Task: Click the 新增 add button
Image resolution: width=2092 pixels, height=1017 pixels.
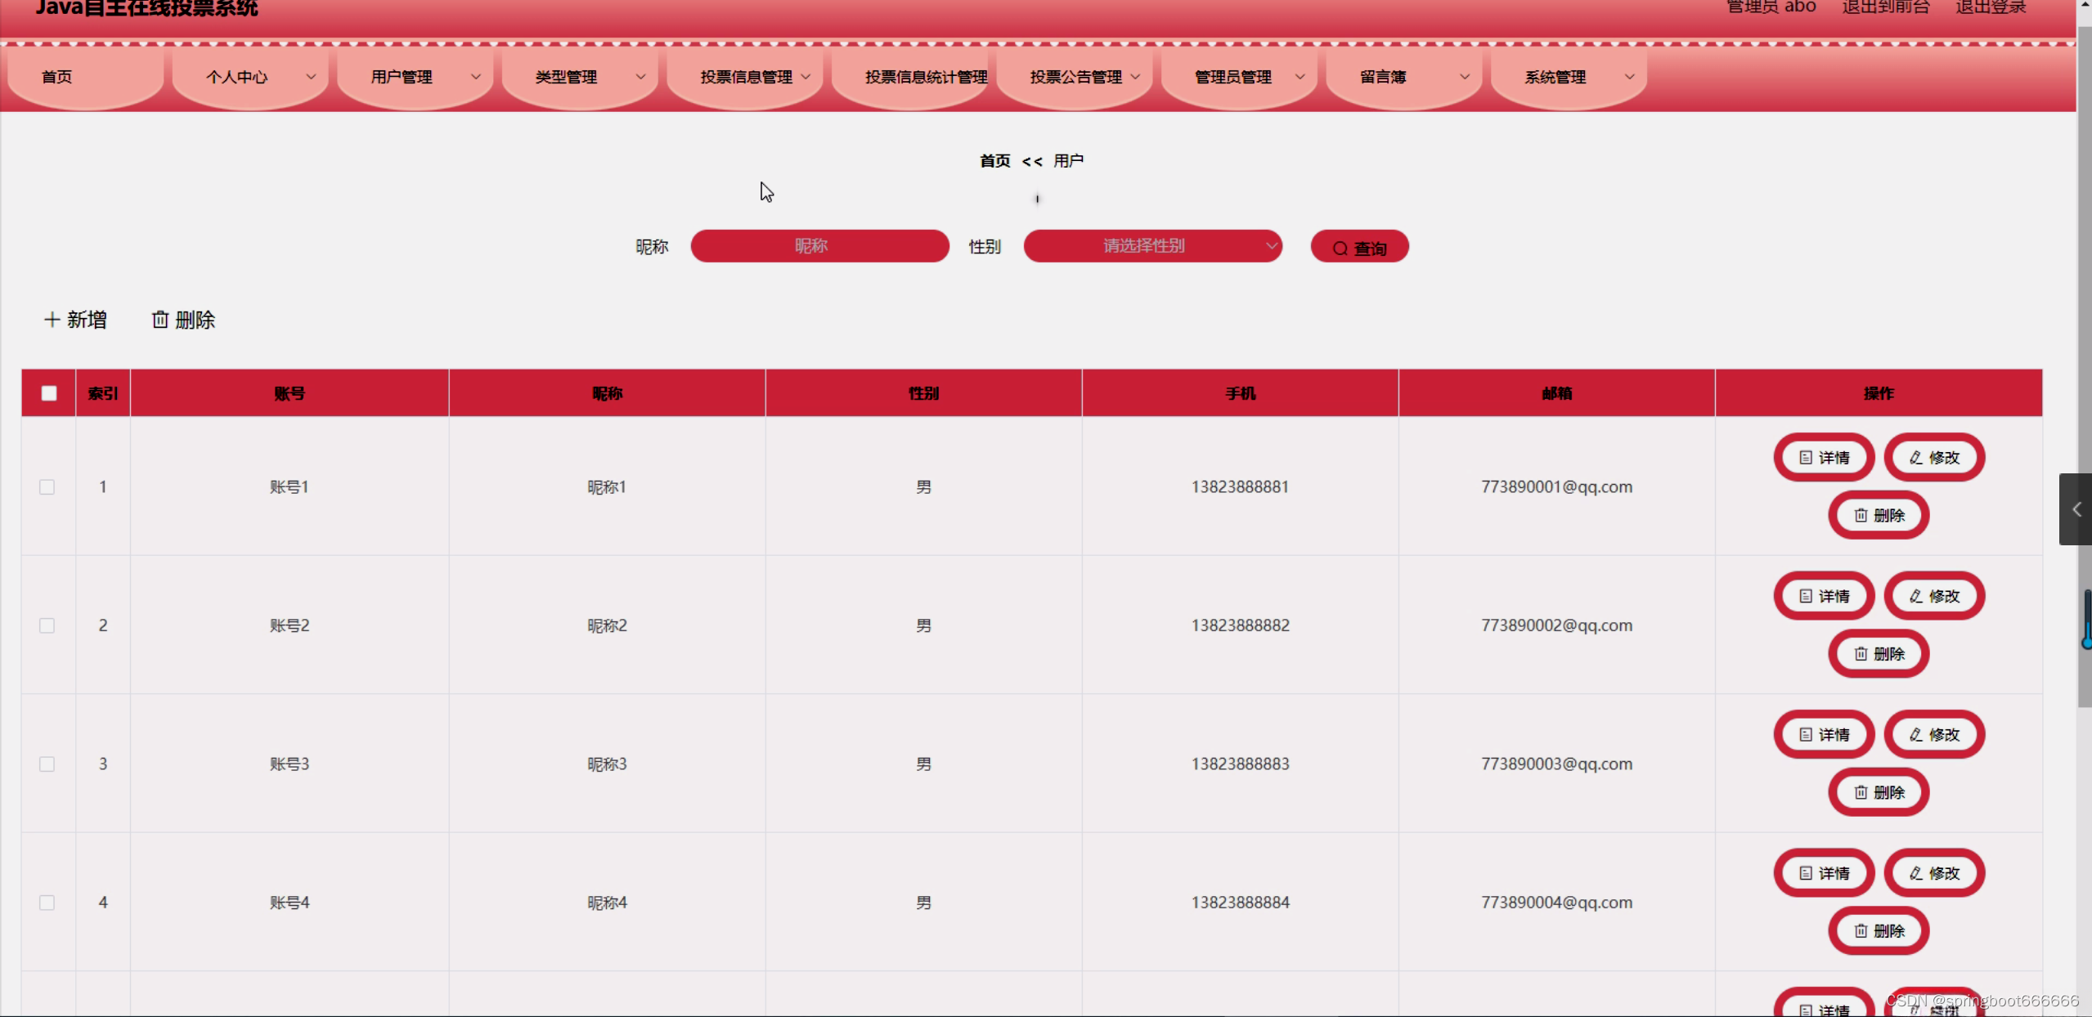Action: pos(75,320)
